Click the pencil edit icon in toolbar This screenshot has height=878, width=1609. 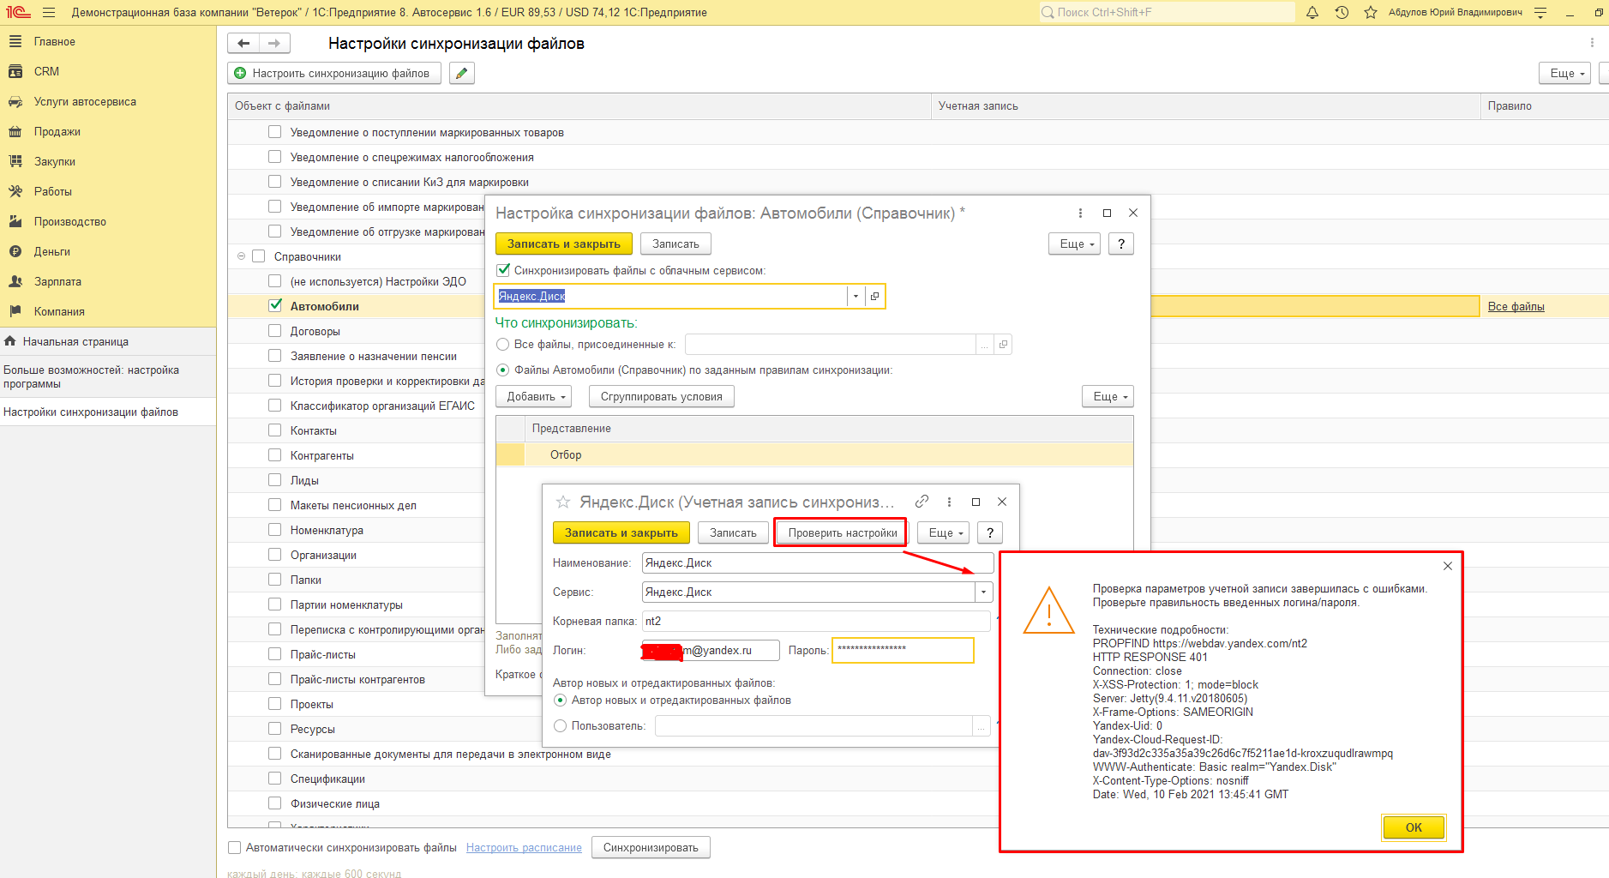pos(461,73)
